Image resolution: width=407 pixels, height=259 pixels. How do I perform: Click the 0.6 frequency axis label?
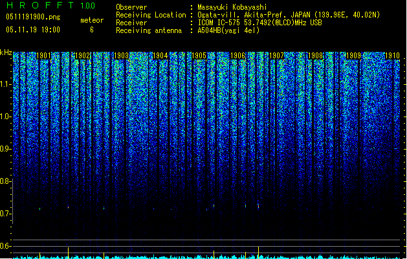click(6, 246)
